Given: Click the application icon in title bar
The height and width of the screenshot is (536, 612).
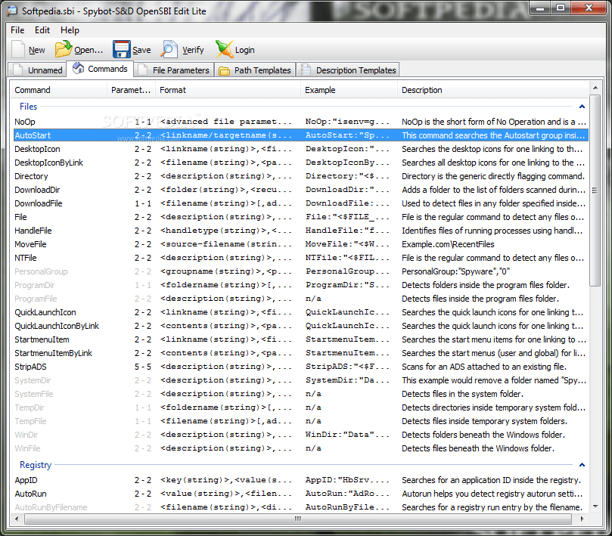Looking at the screenshot, I should [11, 11].
